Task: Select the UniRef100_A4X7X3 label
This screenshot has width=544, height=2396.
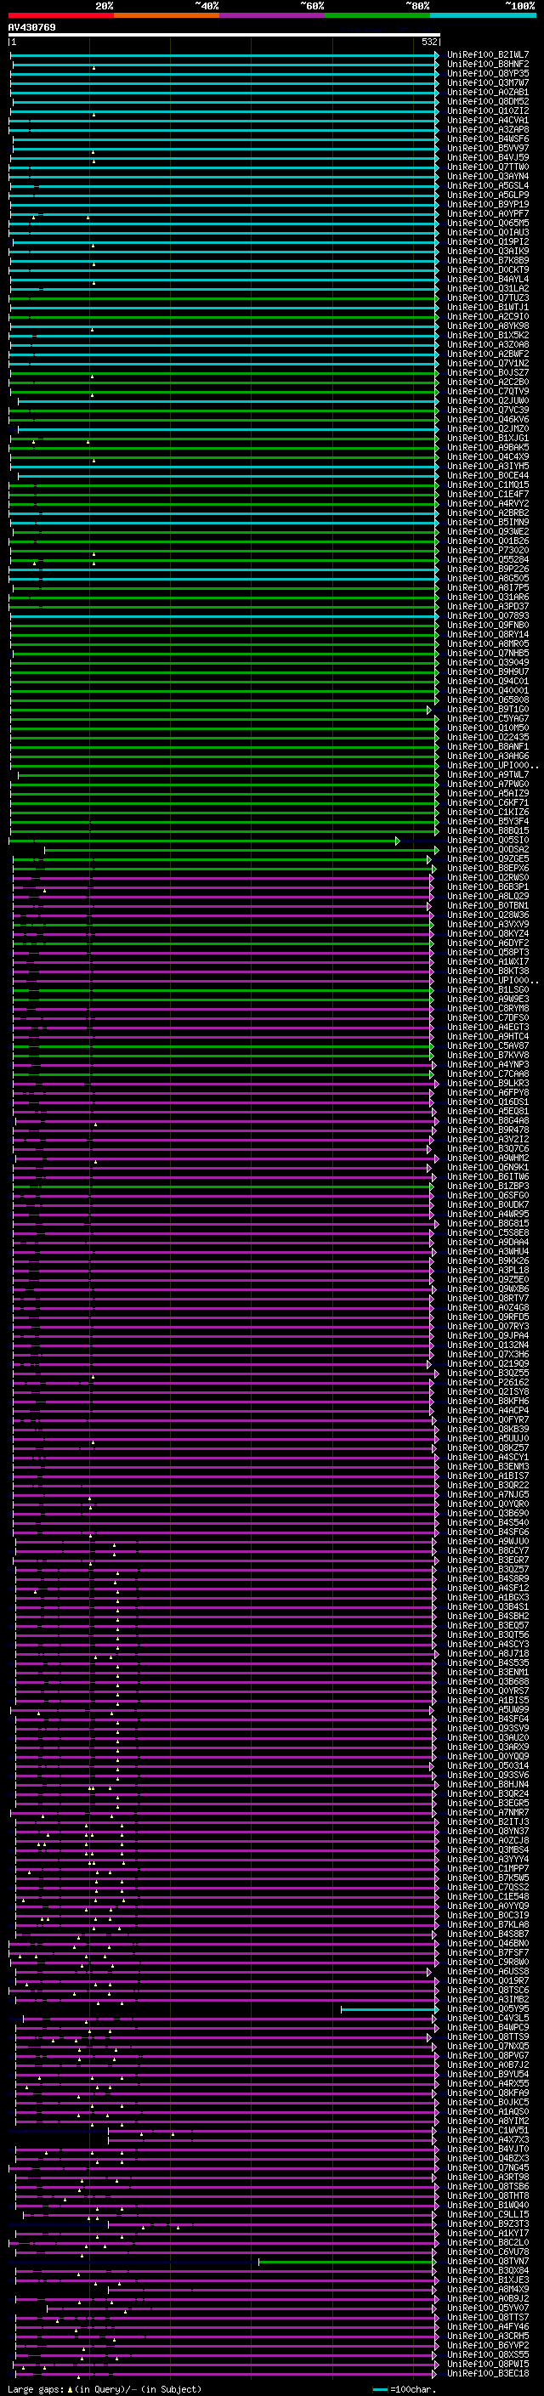Action: [x=488, y=2139]
